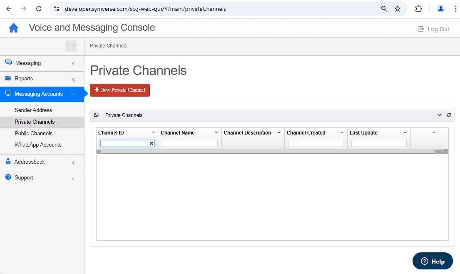Go to the console home icon
This screenshot has height=274, width=460.
13,28
